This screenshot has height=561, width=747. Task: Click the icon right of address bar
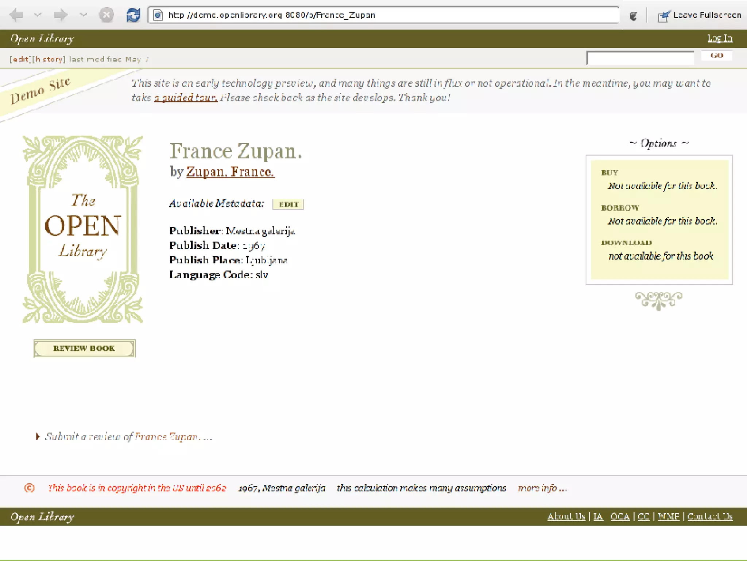point(633,16)
